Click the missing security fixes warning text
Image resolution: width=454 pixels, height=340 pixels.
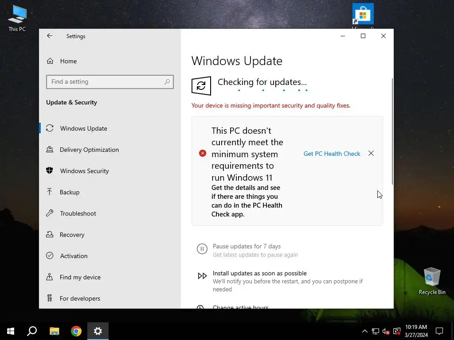pyautogui.click(x=271, y=105)
